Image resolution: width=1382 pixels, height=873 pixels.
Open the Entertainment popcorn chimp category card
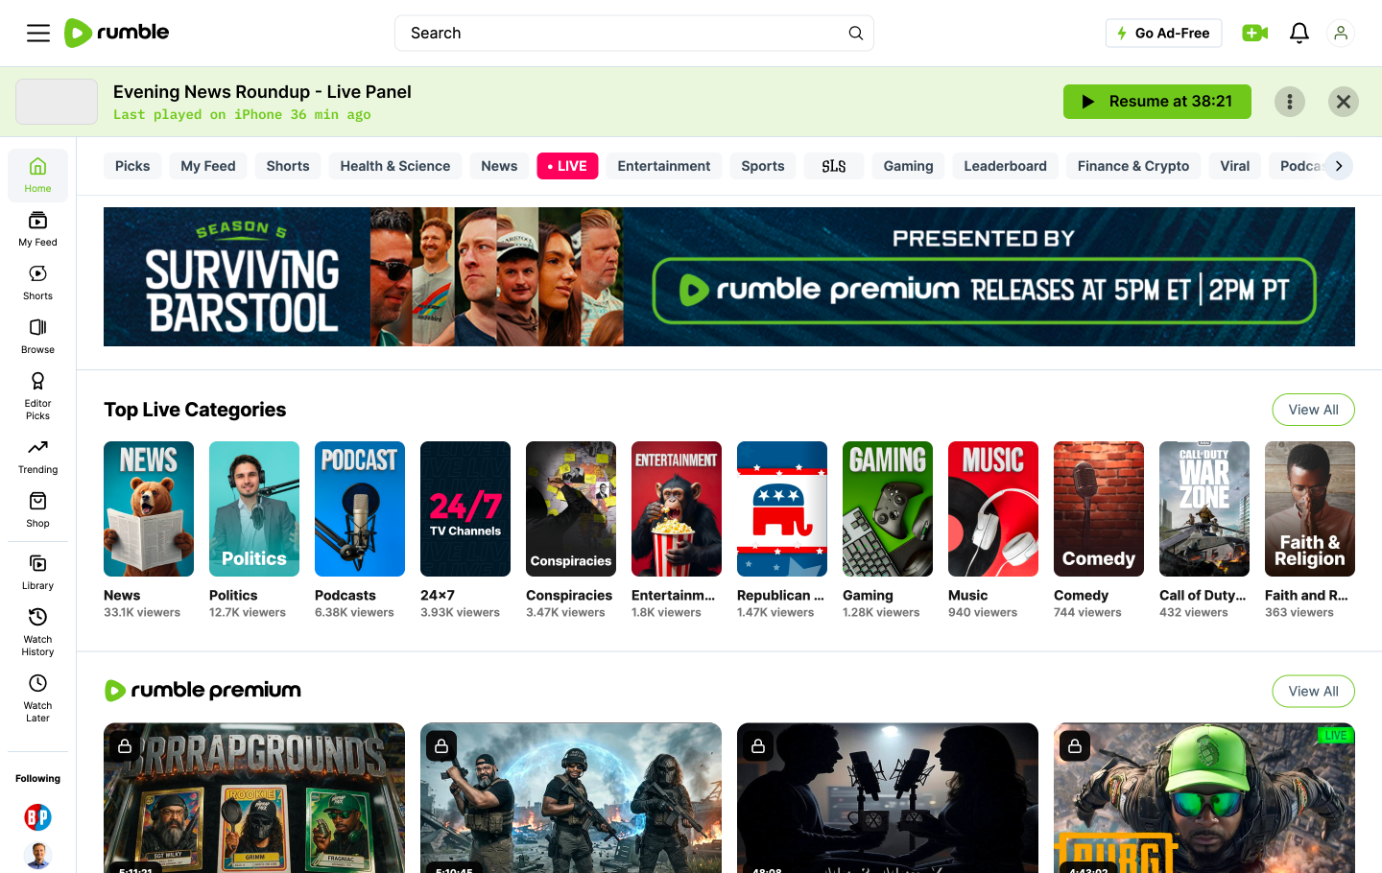[677, 509]
